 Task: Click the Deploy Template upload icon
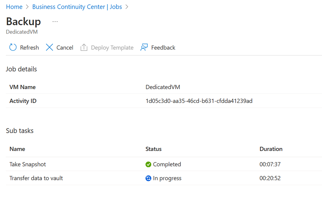pos(84,47)
